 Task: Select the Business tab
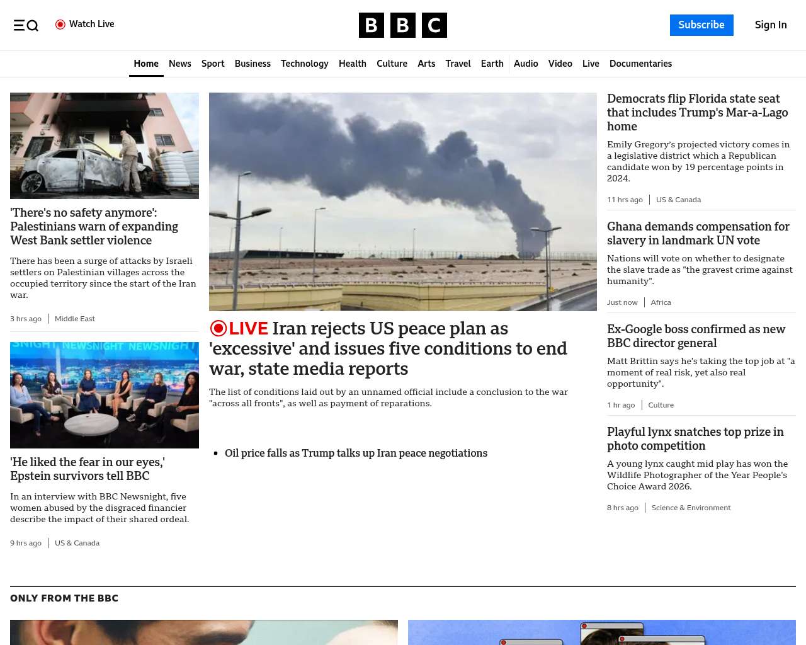tap(253, 64)
